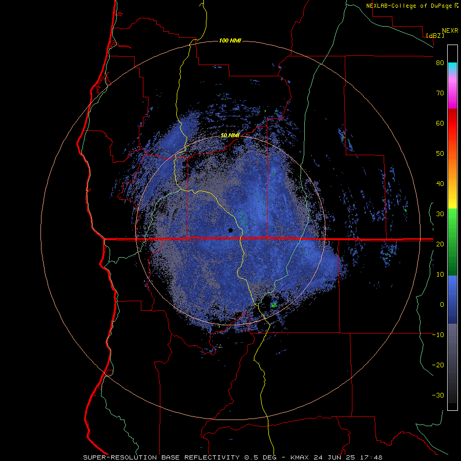Viewport: 461px width, 461px height.
Task: Click the 80 value on the dBZ scale
Action: click(x=440, y=63)
